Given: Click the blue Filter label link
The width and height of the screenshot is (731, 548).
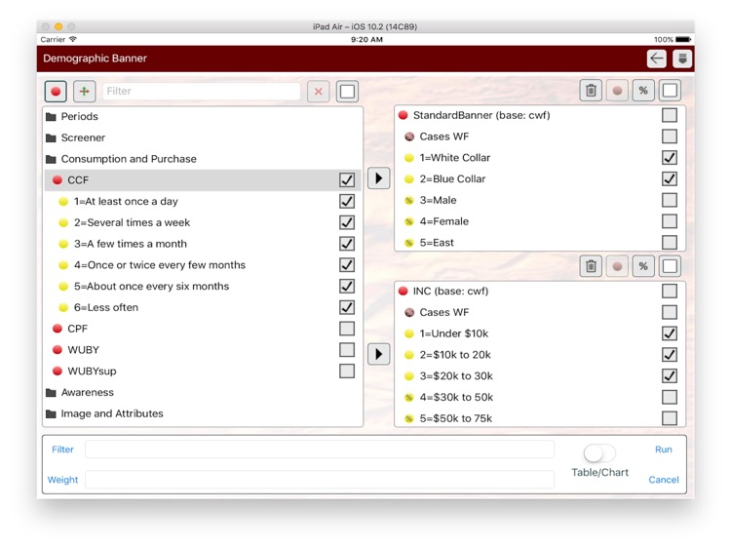Looking at the screenshot, I should click(62, 450).
